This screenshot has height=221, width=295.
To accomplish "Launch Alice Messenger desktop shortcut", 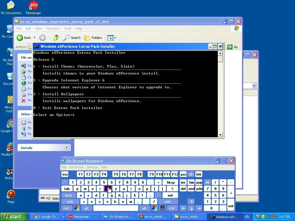I will coord(33,7).
